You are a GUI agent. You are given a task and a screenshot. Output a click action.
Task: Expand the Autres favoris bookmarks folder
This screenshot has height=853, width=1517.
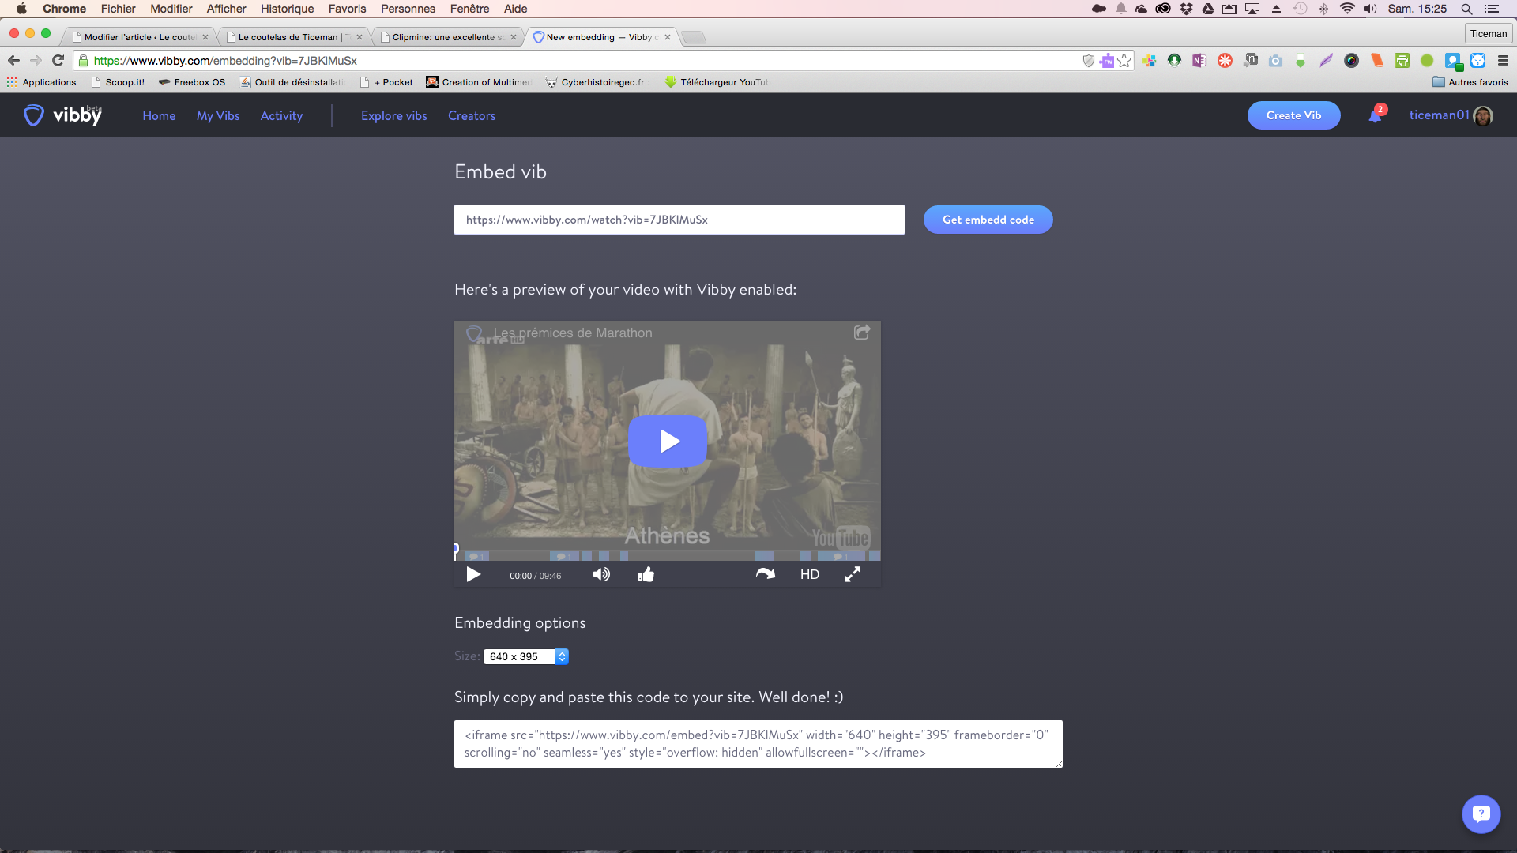pyautogui.click(x=1470, y=82)
